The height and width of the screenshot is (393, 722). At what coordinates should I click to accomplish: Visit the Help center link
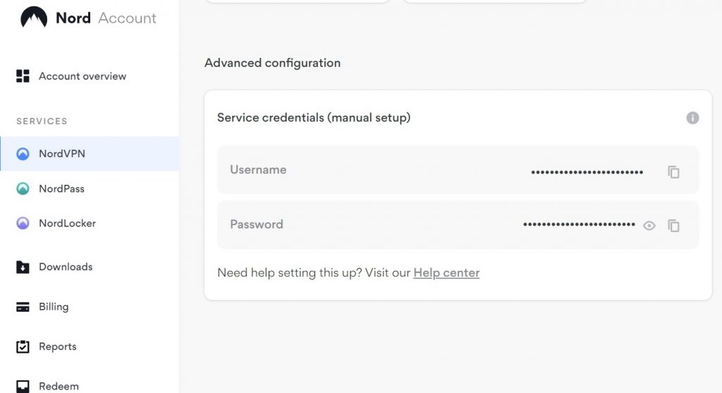(x=446, y=273)
